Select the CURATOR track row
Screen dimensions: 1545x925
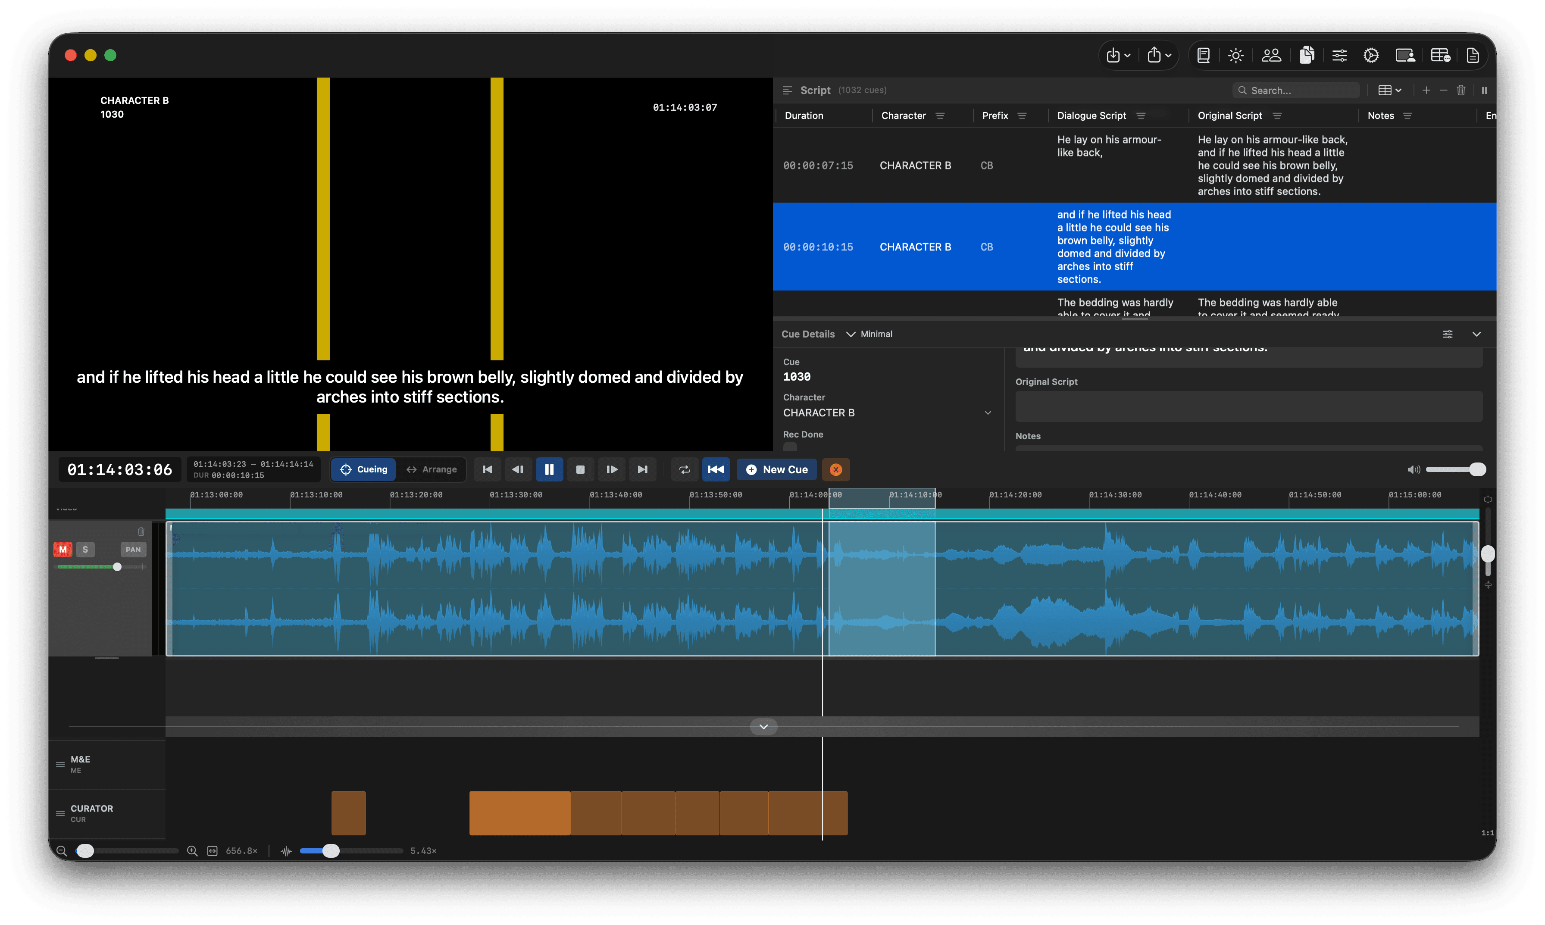(107, 813)
